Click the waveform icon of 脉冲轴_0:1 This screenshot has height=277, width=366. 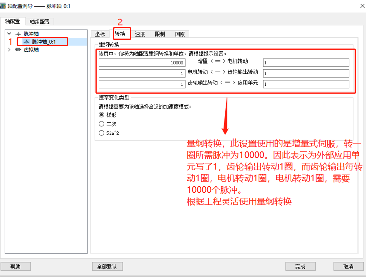(27, 42)
